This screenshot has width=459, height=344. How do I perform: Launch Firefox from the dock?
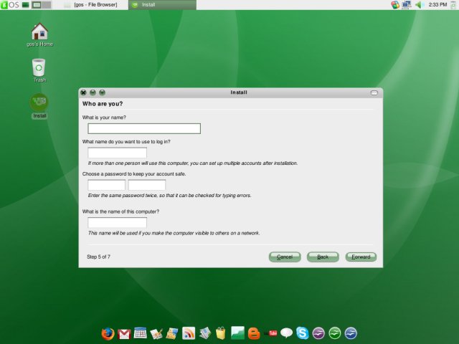point(108,333)
